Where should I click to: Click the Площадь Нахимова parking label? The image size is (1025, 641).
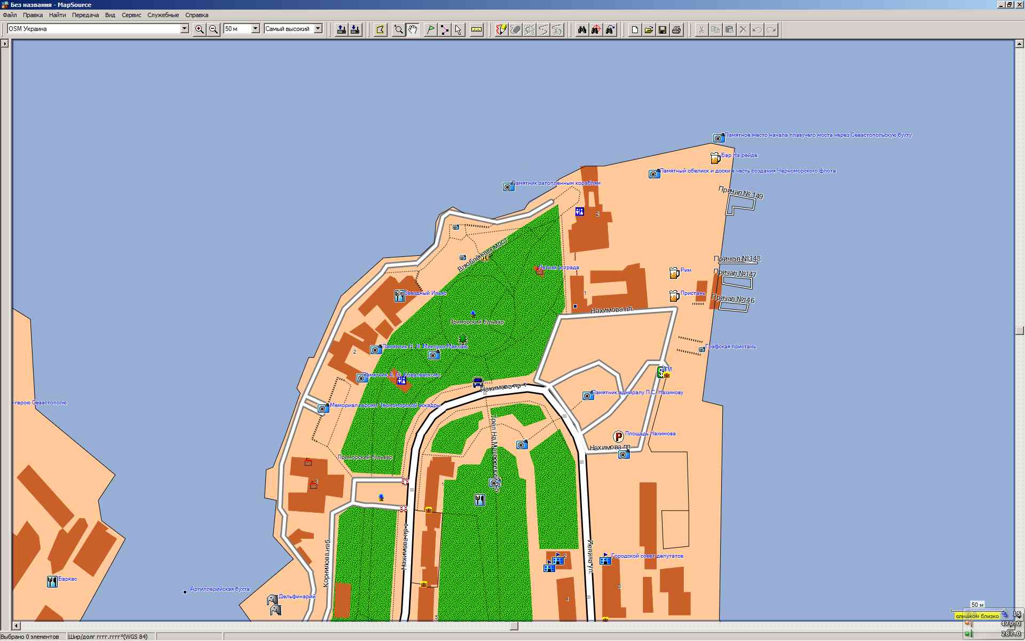650,434
